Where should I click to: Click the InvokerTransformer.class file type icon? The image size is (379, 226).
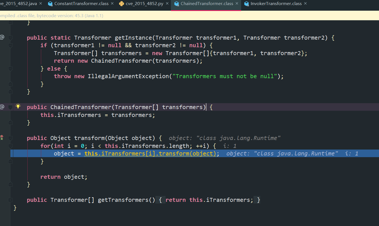(246, 4)
